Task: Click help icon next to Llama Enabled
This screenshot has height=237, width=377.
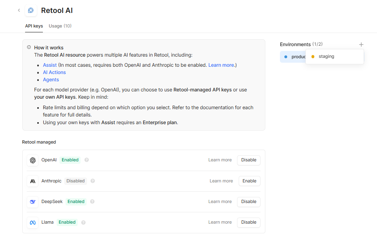Action: click(83, 222)
